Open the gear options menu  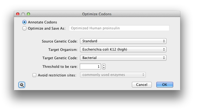[x=22, y=85]
